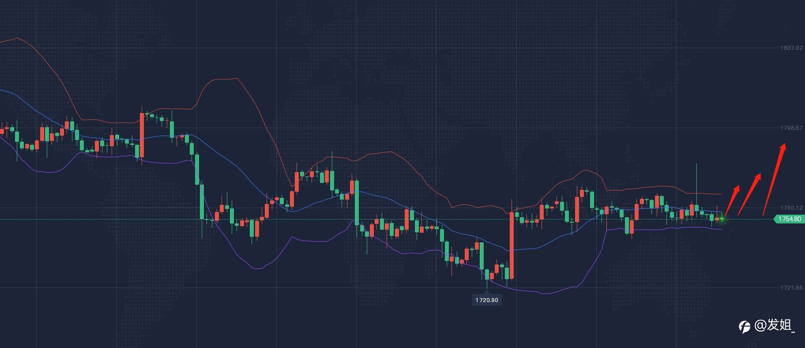Select the tallest red candle near the 1720.90 low
Screen dimensions: 805x348
(512, 246)
